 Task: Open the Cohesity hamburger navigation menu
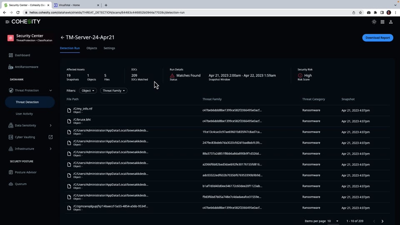coord(7,22)
